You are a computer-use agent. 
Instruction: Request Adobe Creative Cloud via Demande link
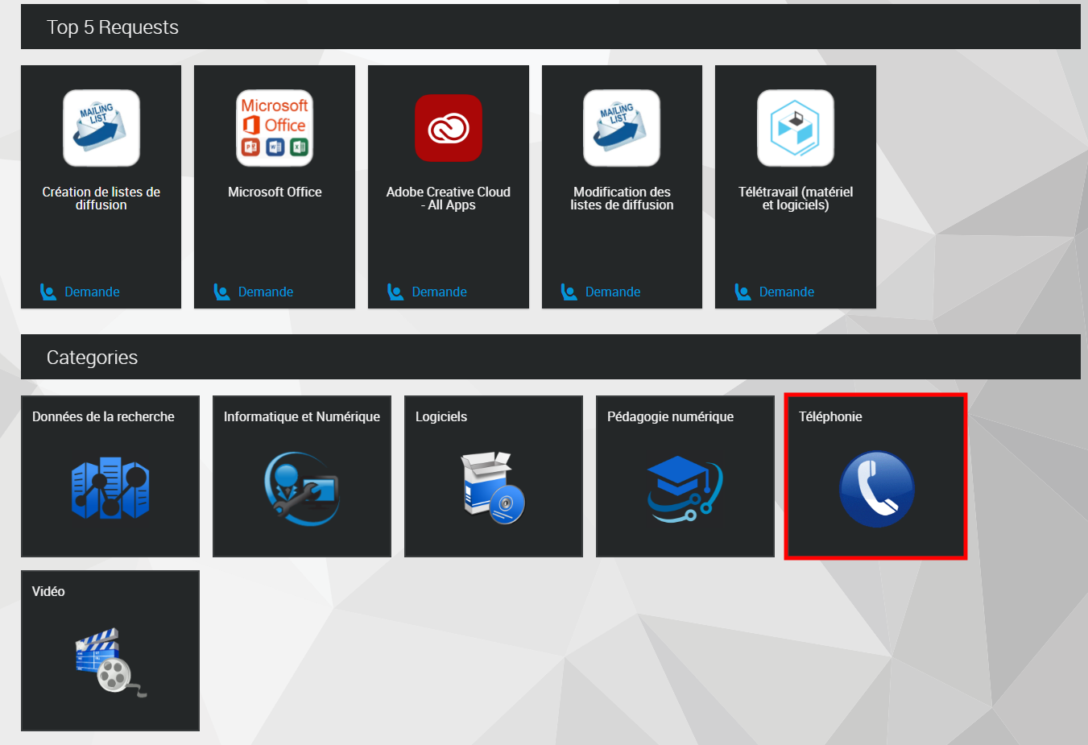439,292
